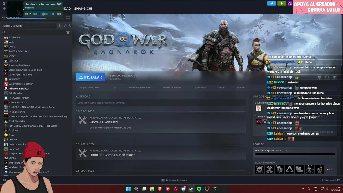Open game settings gear icon
The height and width of the screenshot is (193, 343).
(x=319, y=77)
